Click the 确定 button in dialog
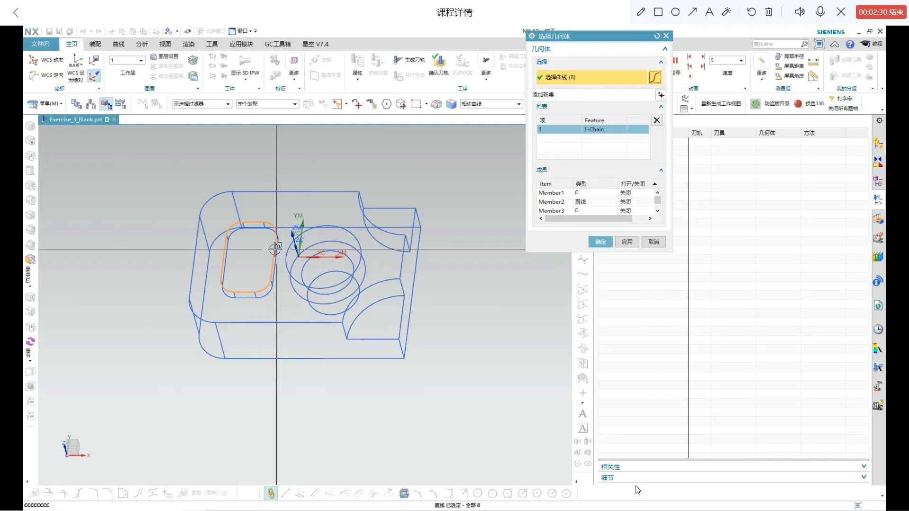The image size is (909, 511). tap(600, 242)
